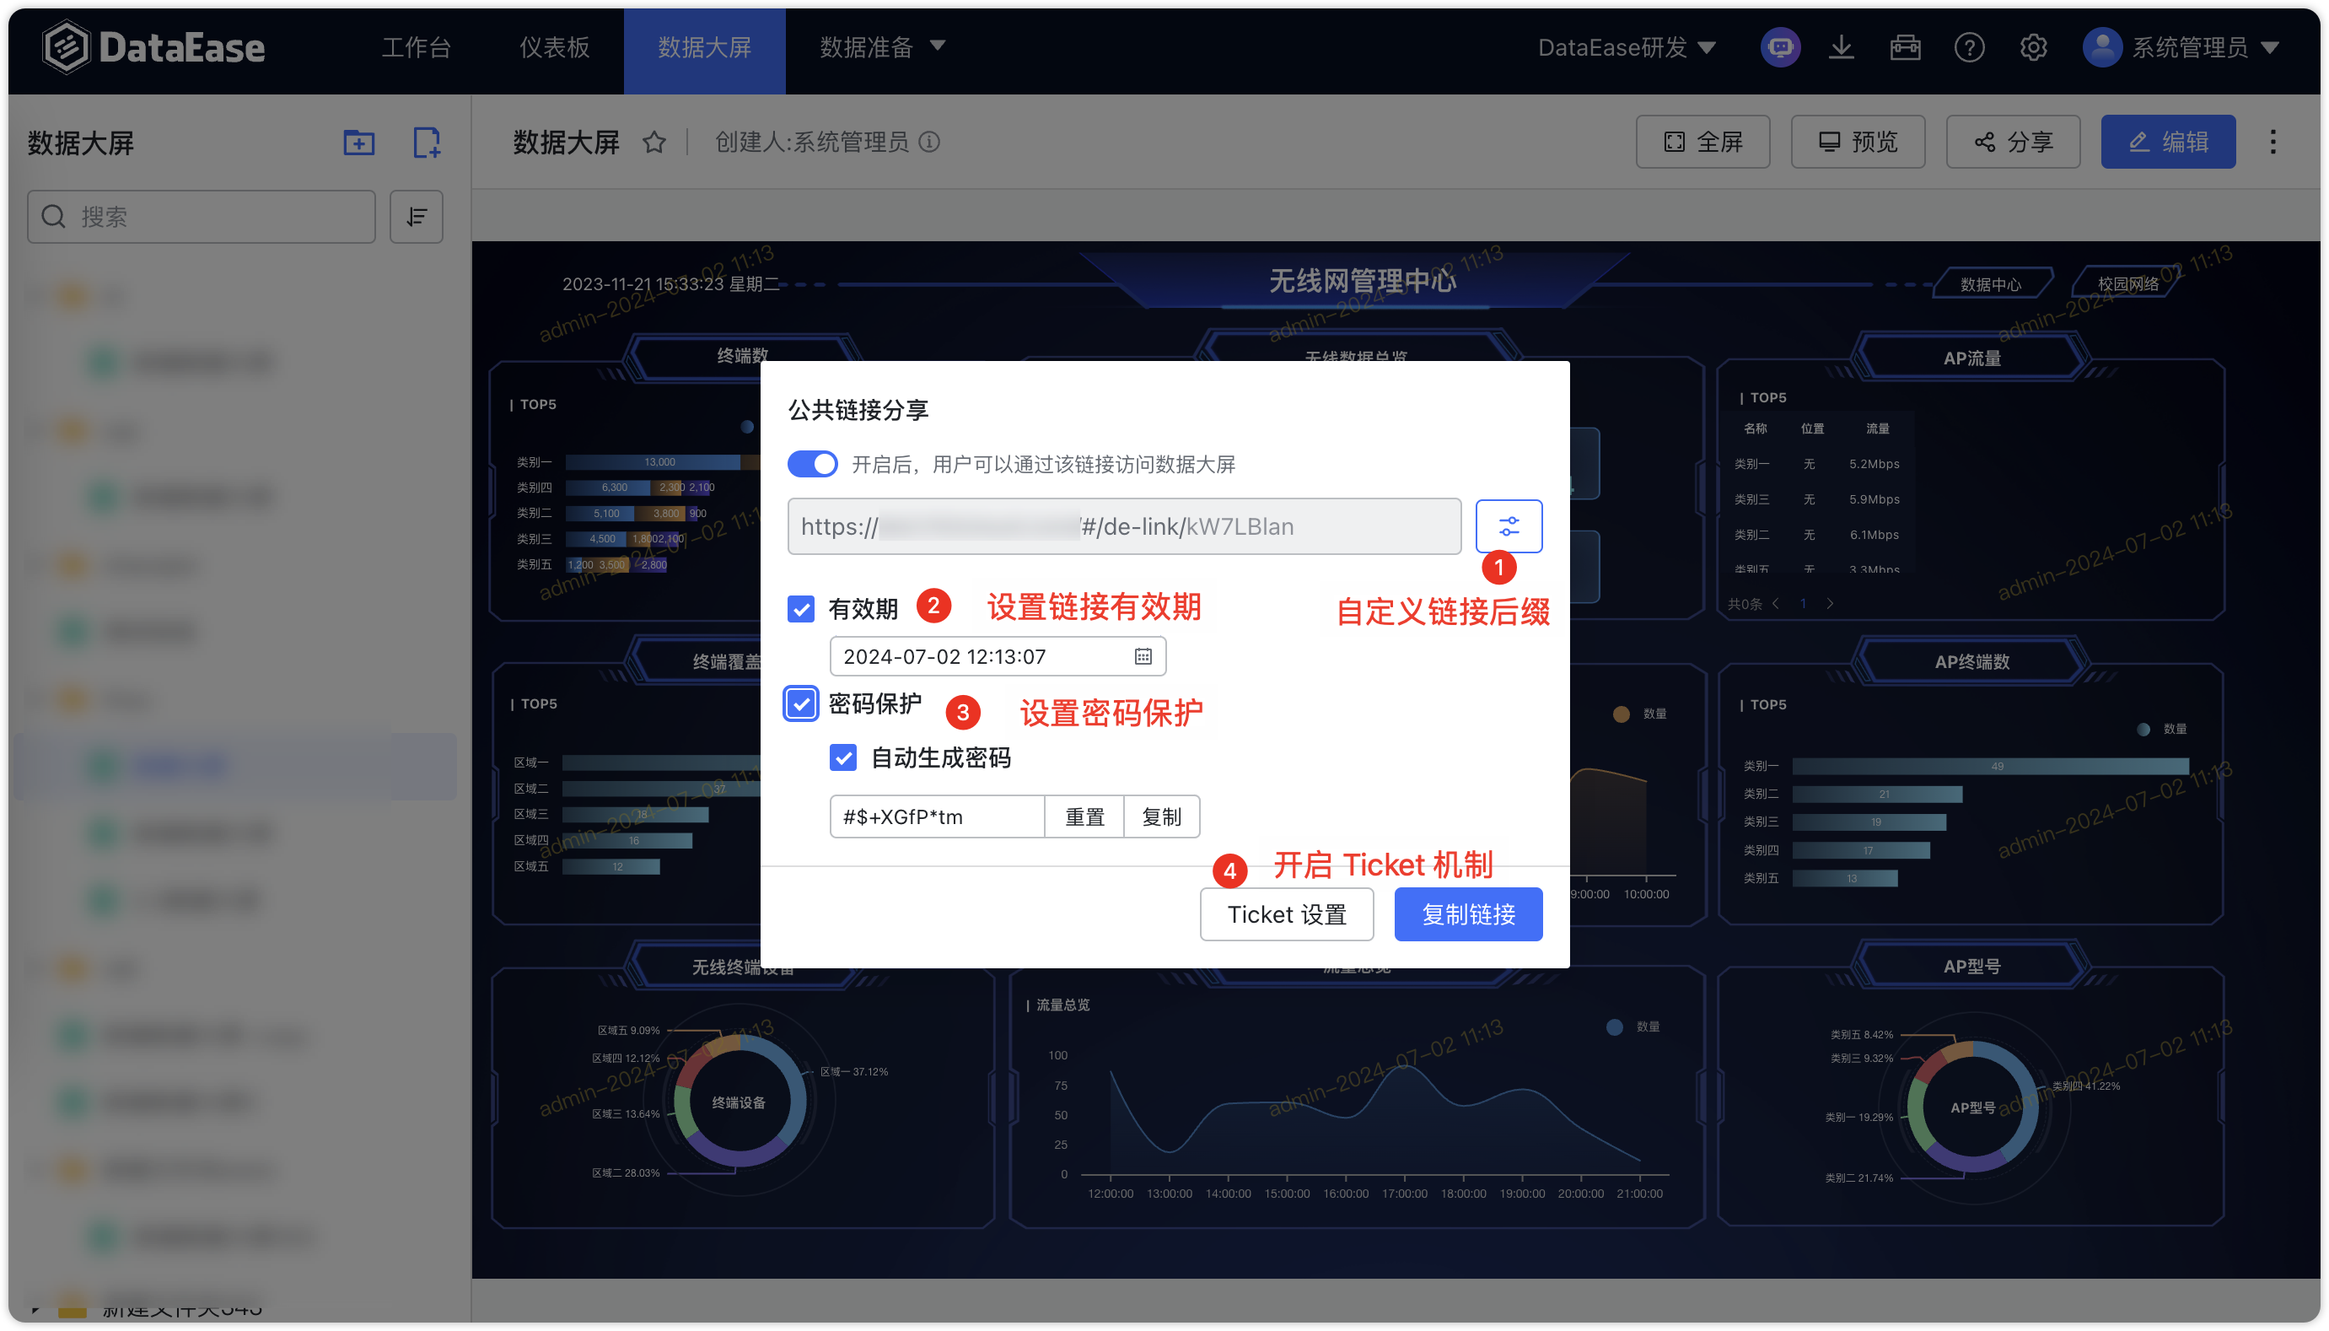Viewport: 2329px width, 1331px height.
Task: Click the 数据大屏 navigation tab
Action: point(704,46)
